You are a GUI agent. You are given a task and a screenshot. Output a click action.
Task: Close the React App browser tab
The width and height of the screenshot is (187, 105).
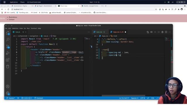click(x=79, y=6)
